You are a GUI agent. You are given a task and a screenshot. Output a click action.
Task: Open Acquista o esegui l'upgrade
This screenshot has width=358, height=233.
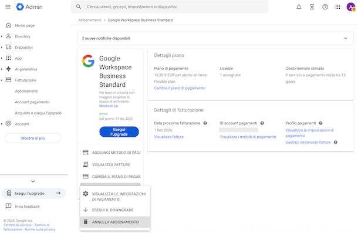coord(38,113)
